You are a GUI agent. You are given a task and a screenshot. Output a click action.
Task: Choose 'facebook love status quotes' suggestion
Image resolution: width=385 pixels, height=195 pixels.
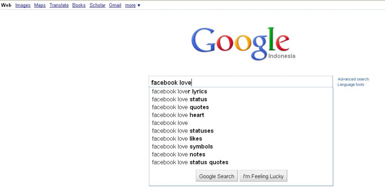pos(241,162)
